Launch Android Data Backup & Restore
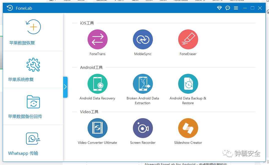This screenshot has height=165, width=269. [x=188, y=84]
